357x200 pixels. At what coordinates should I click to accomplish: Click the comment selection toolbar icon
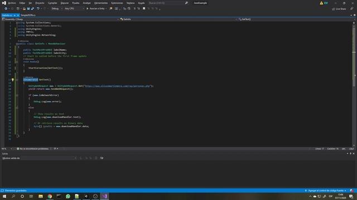tap(134, 9)
